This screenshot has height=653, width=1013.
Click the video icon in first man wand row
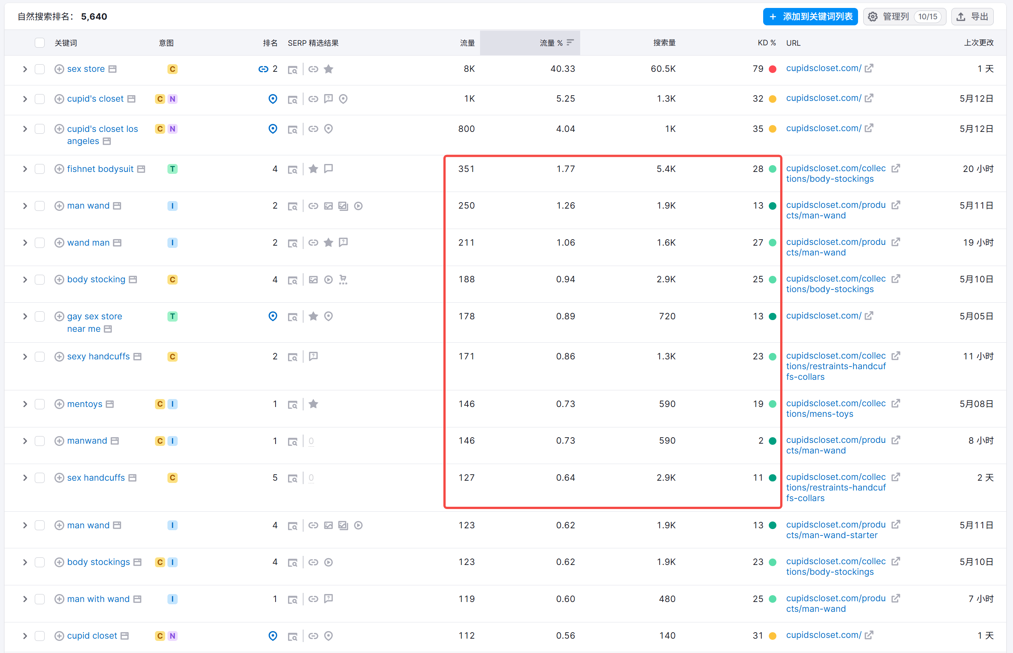tap(358, 206)
